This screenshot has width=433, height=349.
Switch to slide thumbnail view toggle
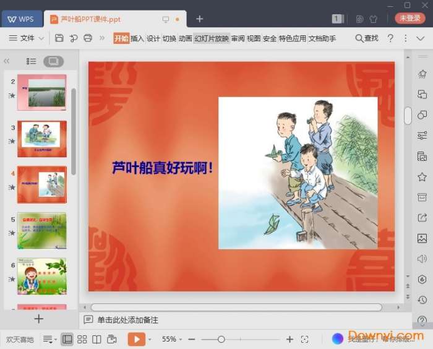click(54, 61)
